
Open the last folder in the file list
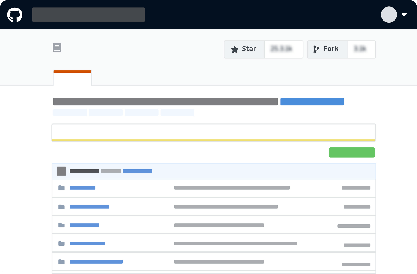(x=96, y=262)
